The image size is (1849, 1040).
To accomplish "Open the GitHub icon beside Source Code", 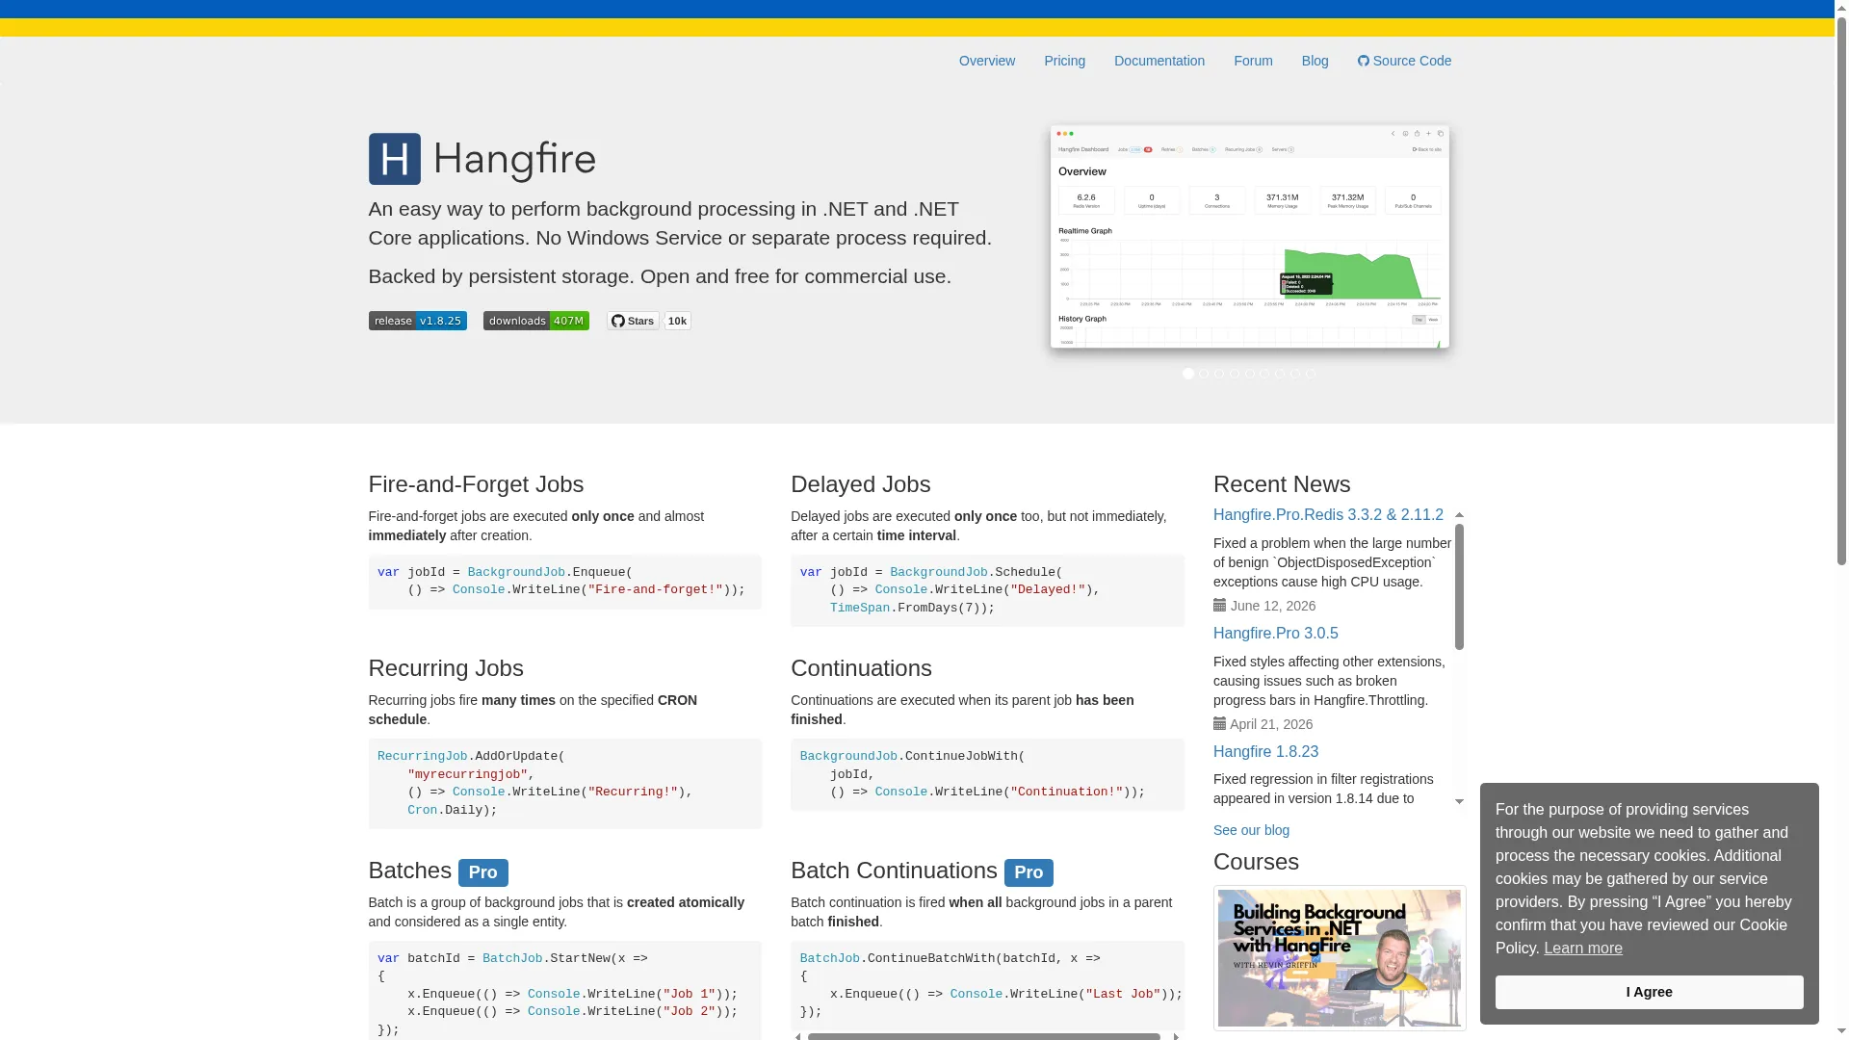I will coord(1363,61).
